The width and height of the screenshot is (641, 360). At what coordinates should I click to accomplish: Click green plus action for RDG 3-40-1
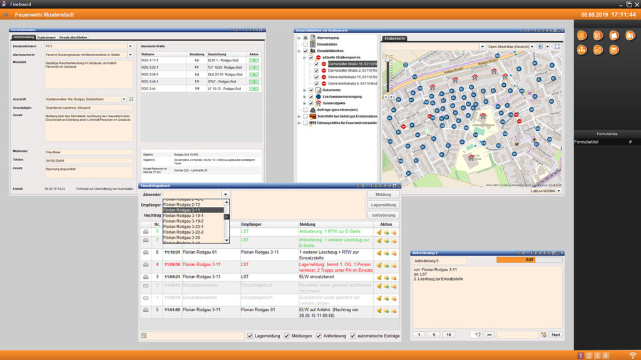tap(254, 82)
